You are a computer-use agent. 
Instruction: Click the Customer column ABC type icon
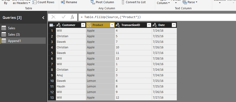(x=59, y=25)
